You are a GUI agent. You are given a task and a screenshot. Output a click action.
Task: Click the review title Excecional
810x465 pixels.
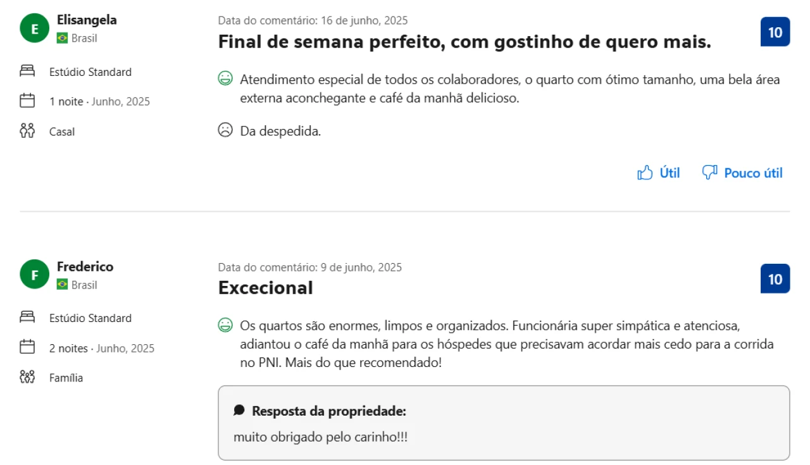click(265, 288)
